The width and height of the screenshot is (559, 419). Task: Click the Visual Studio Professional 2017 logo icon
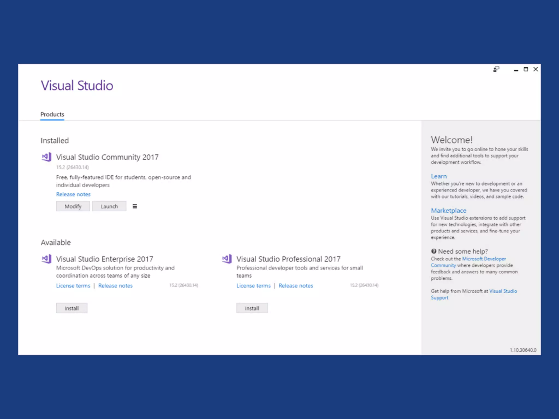pos(227,259)
